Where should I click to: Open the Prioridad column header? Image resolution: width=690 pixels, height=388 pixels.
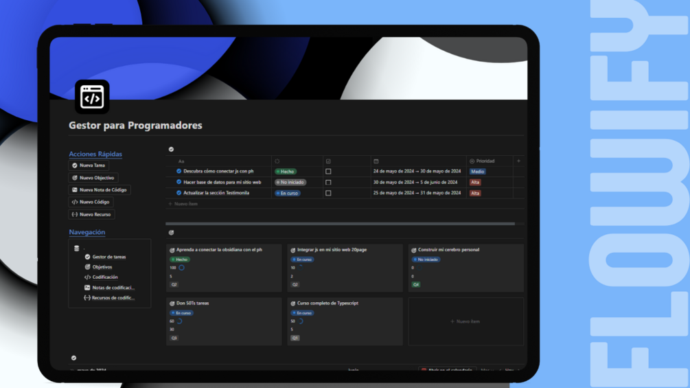pos(482,161)
